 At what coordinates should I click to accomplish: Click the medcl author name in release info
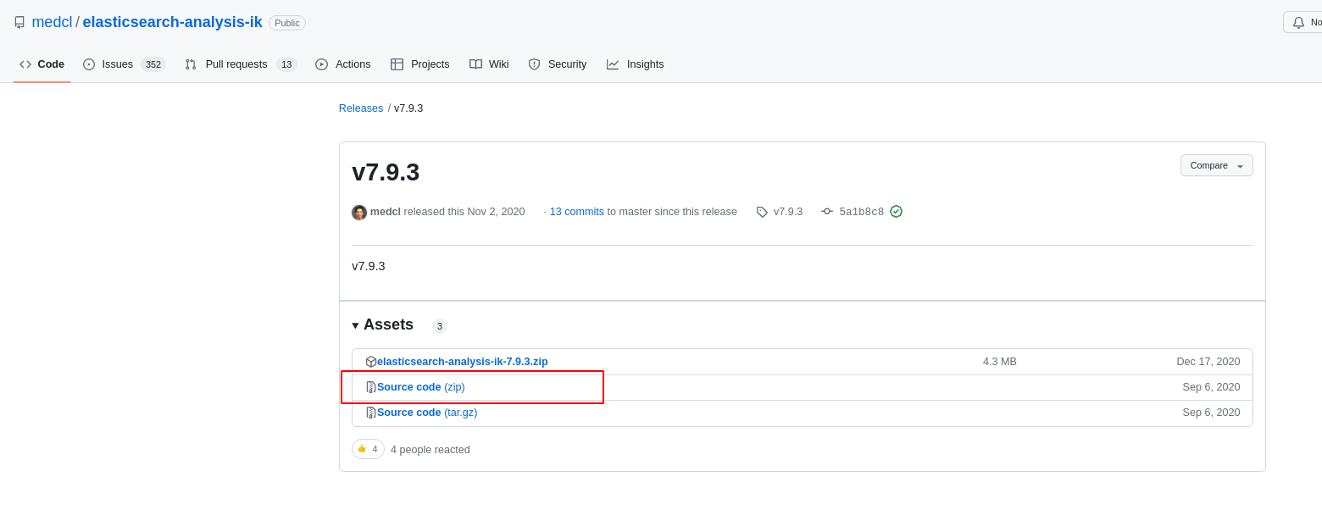click(386, 212)
